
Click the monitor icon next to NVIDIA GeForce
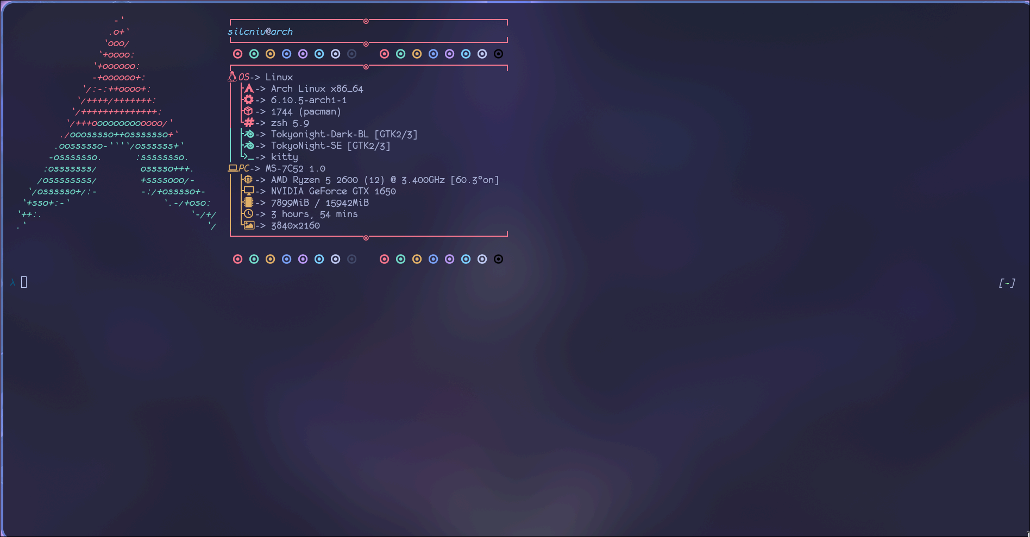tap(249, 191)
